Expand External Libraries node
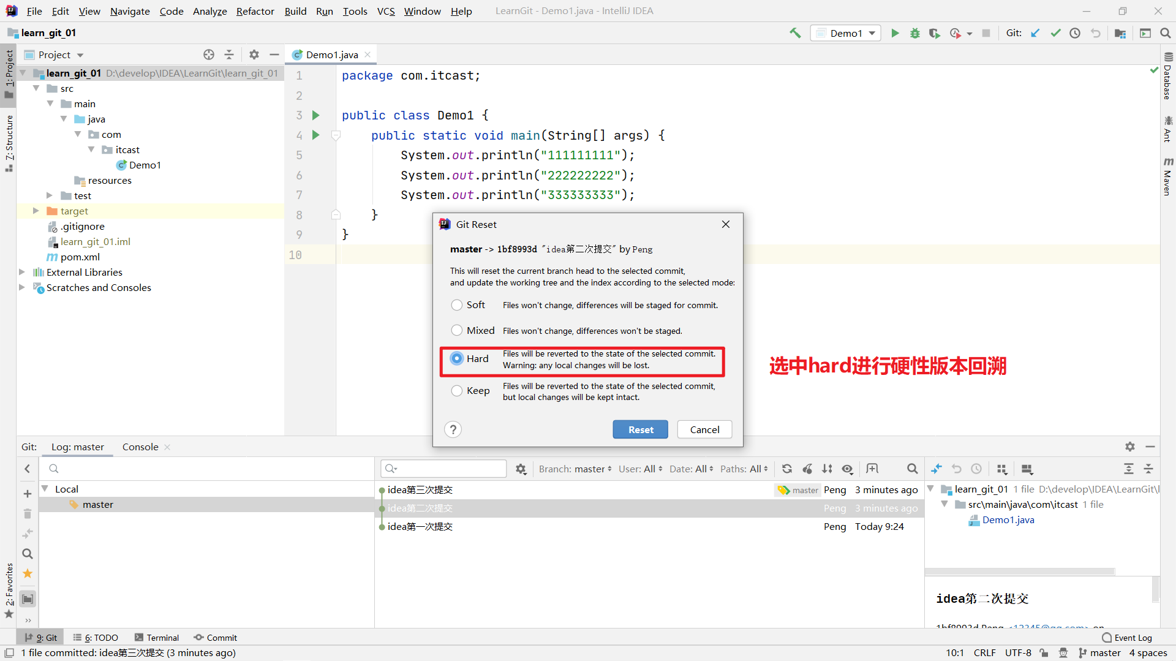 (x=22, y=272)
